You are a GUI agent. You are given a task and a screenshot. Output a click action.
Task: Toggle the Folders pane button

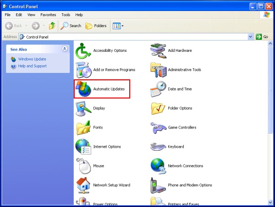(96, 26)
